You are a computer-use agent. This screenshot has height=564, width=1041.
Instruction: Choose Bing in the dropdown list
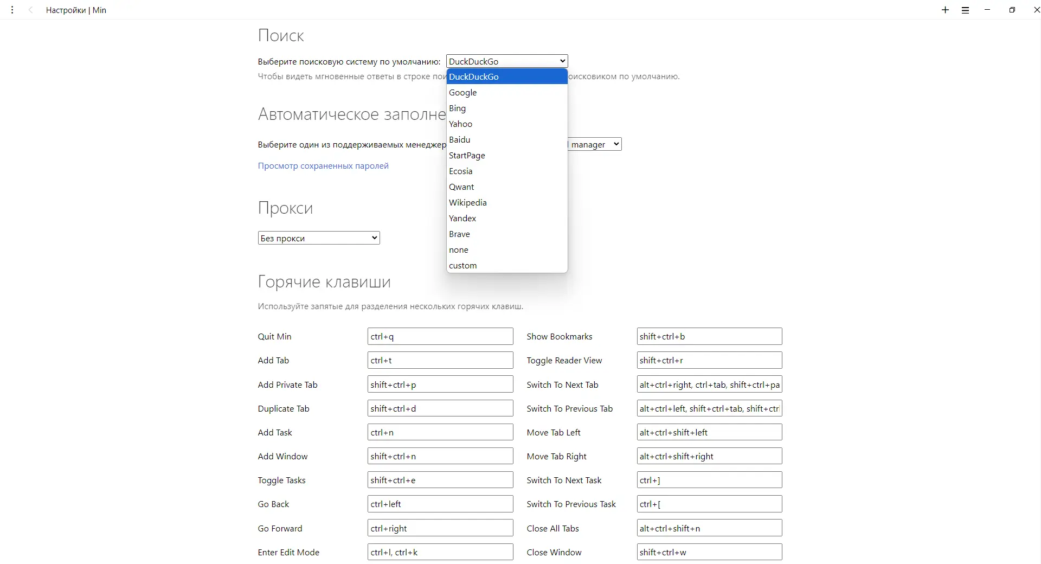click(x=457, y=108)
